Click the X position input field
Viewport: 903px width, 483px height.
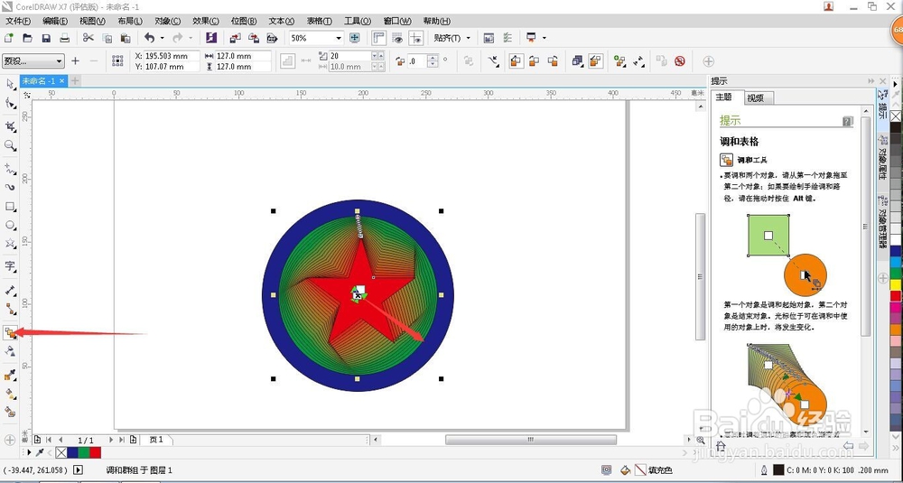(171, 56)
